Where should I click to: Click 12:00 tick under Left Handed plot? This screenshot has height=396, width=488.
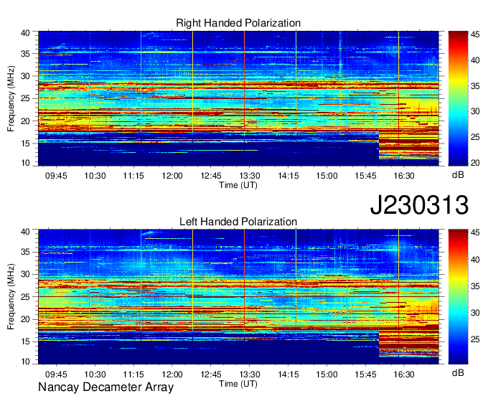pos(172,374)
